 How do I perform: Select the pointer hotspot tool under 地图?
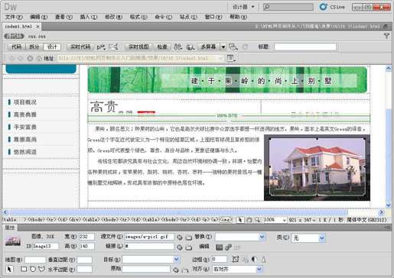pos(9,269)
